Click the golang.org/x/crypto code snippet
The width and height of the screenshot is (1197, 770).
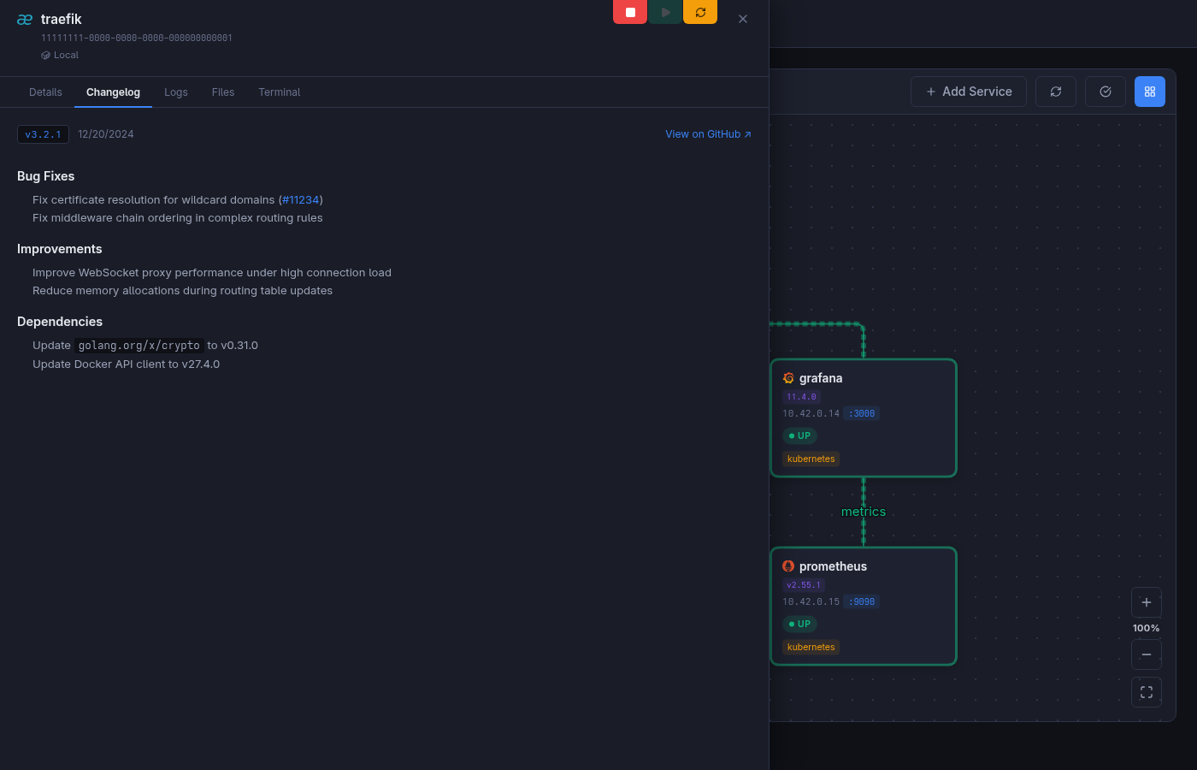(x=139, y=346)
